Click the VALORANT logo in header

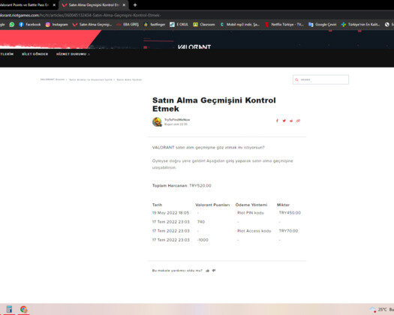point(194,46)
